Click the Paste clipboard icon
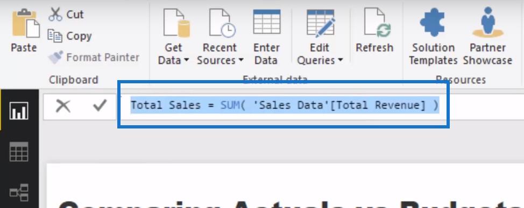Screen dimensions: 524x208 (26, 23)
